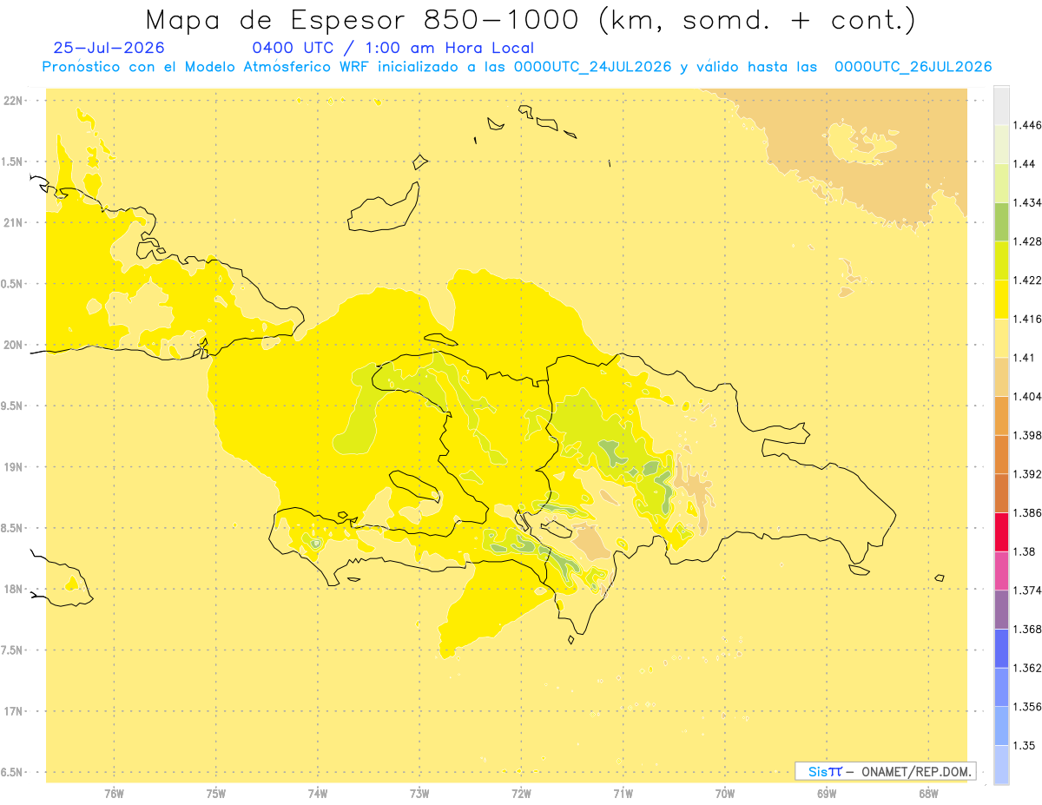This screenshot has width=1042, height=805.
Task: Click the legend value '1.368'
Action: point(1027,629)
